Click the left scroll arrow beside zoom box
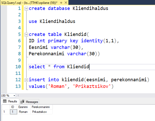Screen dimensions: 155x121 pyautogui.click(x=18, y=95)
